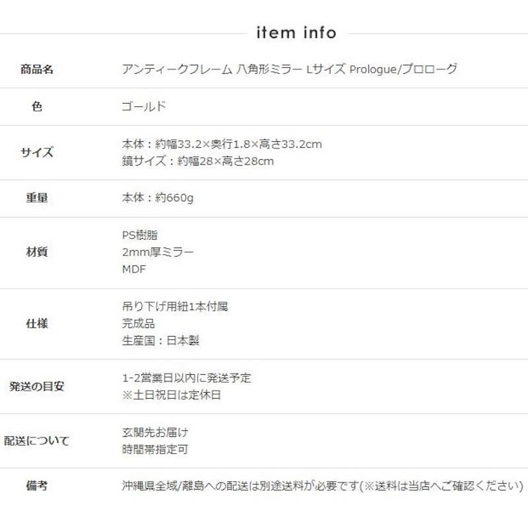Click the 1-2営業日以内に発送予定 shipping text
The image size is (528, 528).
(187, 378)
